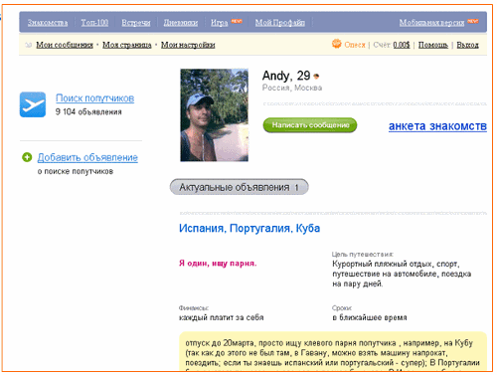The width and height of the screenshot is (497, 375).
Task: Switch to Мобильная версия
Action: click(x=431, y=23)
